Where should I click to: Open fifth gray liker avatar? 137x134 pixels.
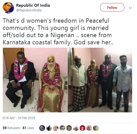[69, 128]
